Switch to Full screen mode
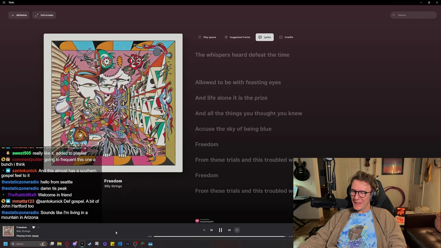Screen dimensions: 441x248 pos(44,15)
